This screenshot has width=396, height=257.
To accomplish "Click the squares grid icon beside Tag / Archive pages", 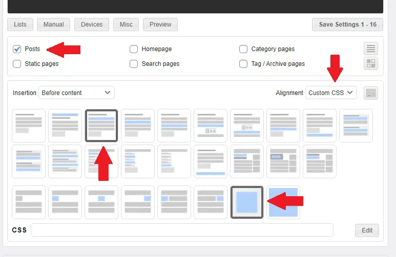I will [x=371, y=63].
